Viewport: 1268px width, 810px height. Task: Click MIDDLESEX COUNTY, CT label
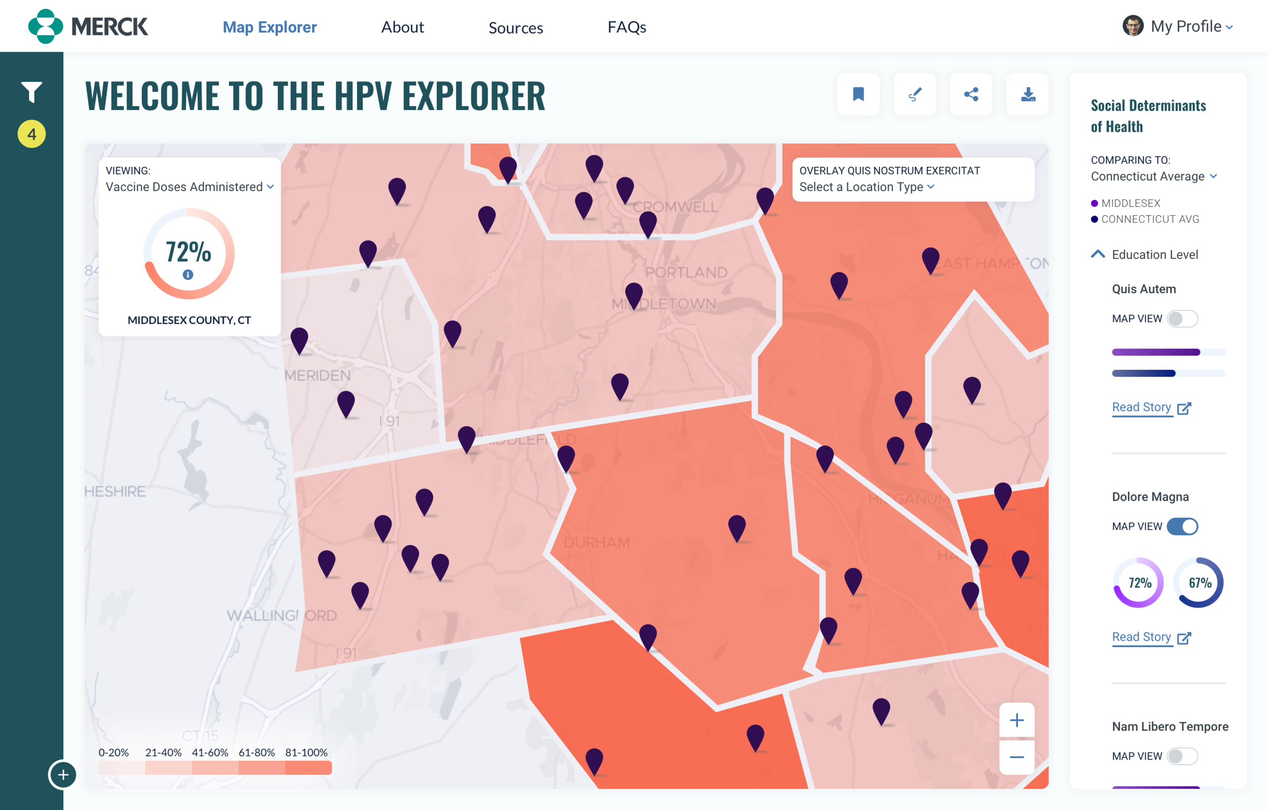[x=189, y=320]
